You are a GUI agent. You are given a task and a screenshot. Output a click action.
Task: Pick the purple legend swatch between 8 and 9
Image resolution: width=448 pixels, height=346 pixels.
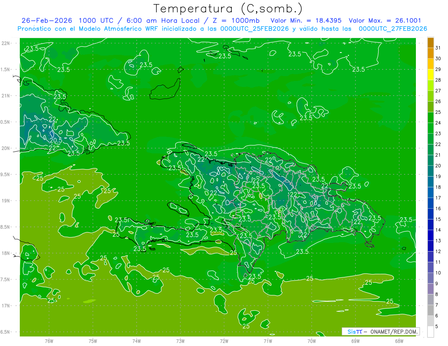coord(430,289)
